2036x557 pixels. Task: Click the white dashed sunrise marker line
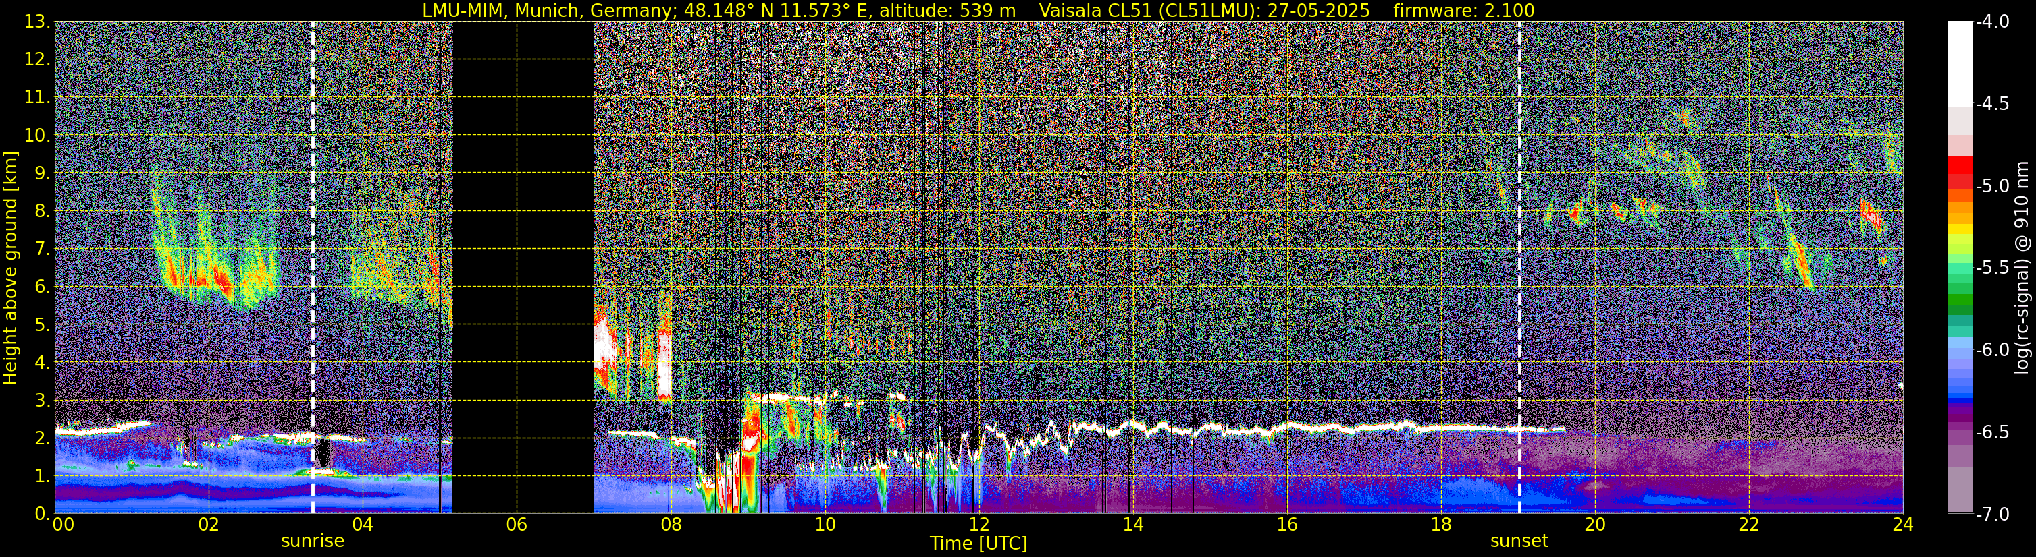click(x=313, y=268)
